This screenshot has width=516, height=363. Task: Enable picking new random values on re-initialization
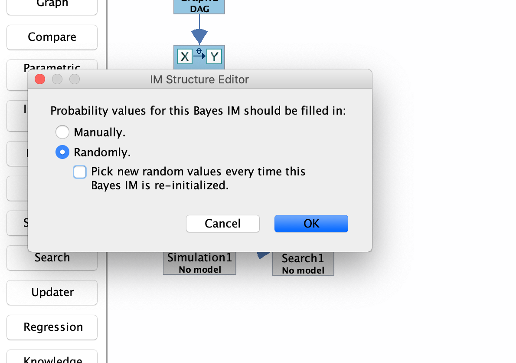coord(80,172)
